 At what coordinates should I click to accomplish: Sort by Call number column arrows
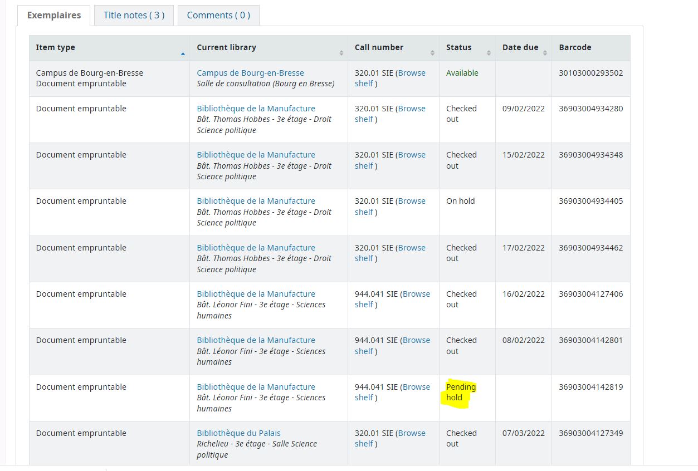pos(432,53)
